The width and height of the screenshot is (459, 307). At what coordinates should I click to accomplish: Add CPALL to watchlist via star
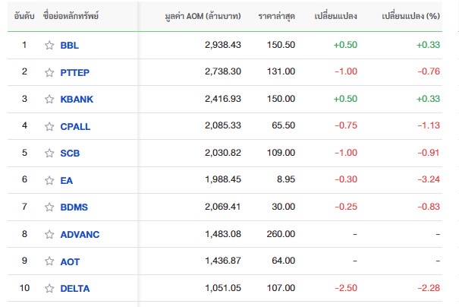(49, 126)
